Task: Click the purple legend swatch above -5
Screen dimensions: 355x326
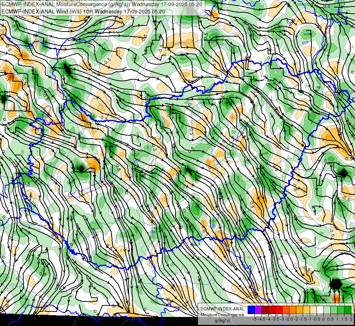Action: [x=258, y=310]
